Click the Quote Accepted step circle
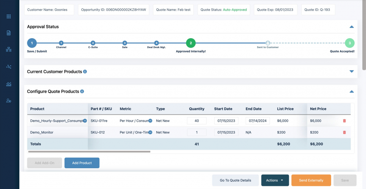Viewport: 366px width, 189px height. (350, 43)
